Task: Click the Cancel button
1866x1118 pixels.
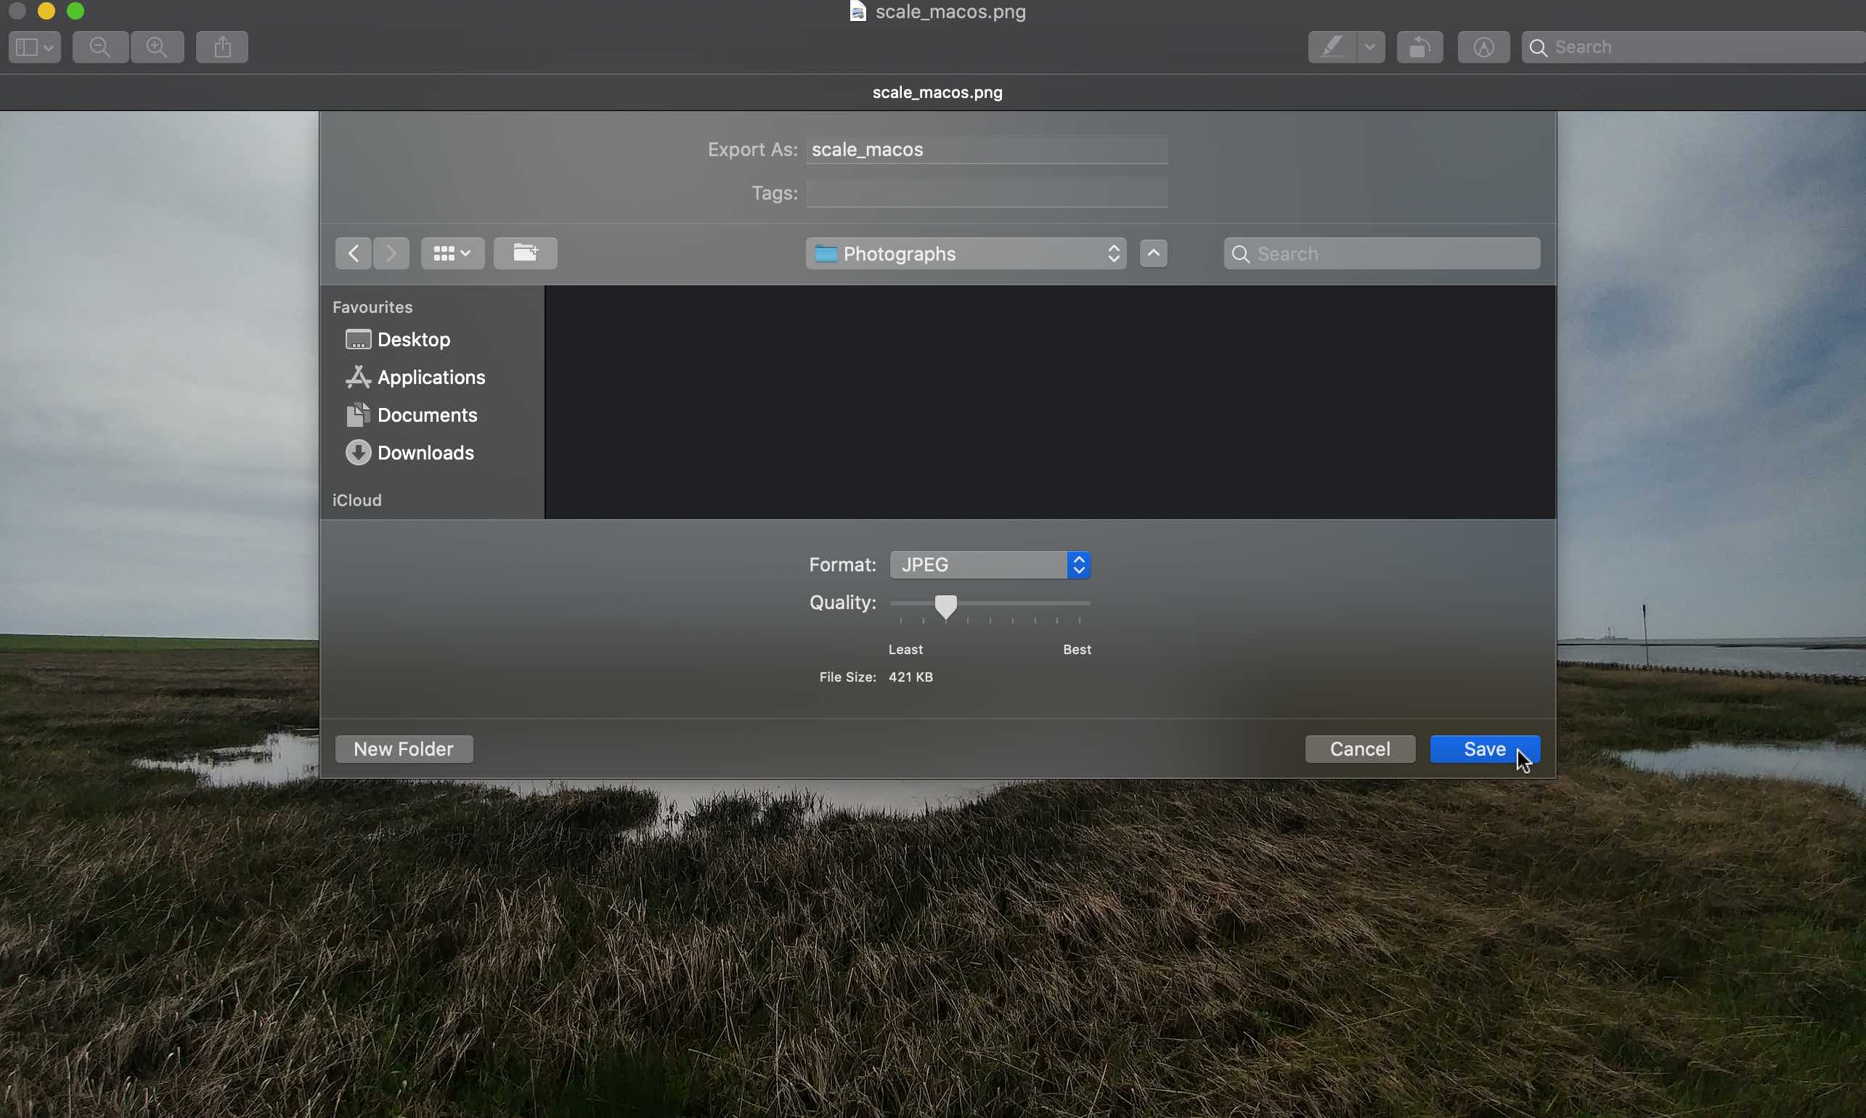Action: pyautogui.click(x=1359, y=748)
